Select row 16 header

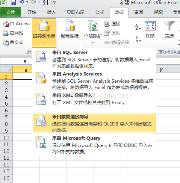pos(6,178)
